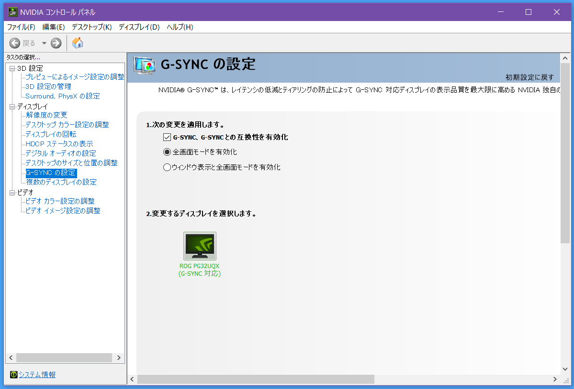Open HDCP ステータスの表示 page
The height and width of the screenshot is (389, 574).
(59, 144)
